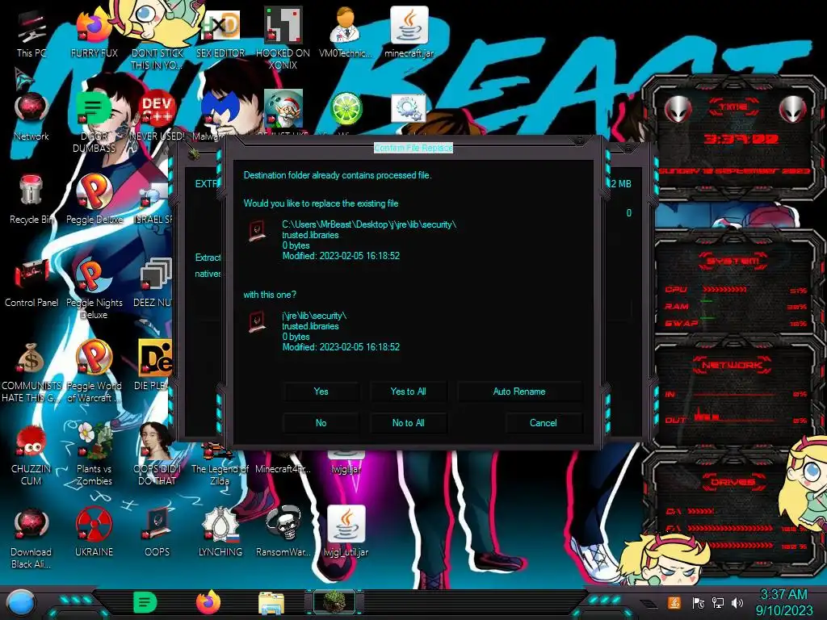Viewport: 827px width, 620px height.
Task: Click the network tray icon
Action: coord(718,602)
